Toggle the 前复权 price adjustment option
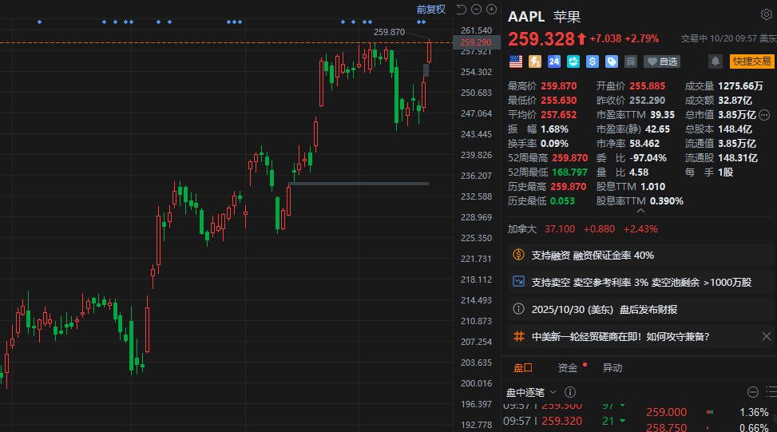 [x=431, y=10]
